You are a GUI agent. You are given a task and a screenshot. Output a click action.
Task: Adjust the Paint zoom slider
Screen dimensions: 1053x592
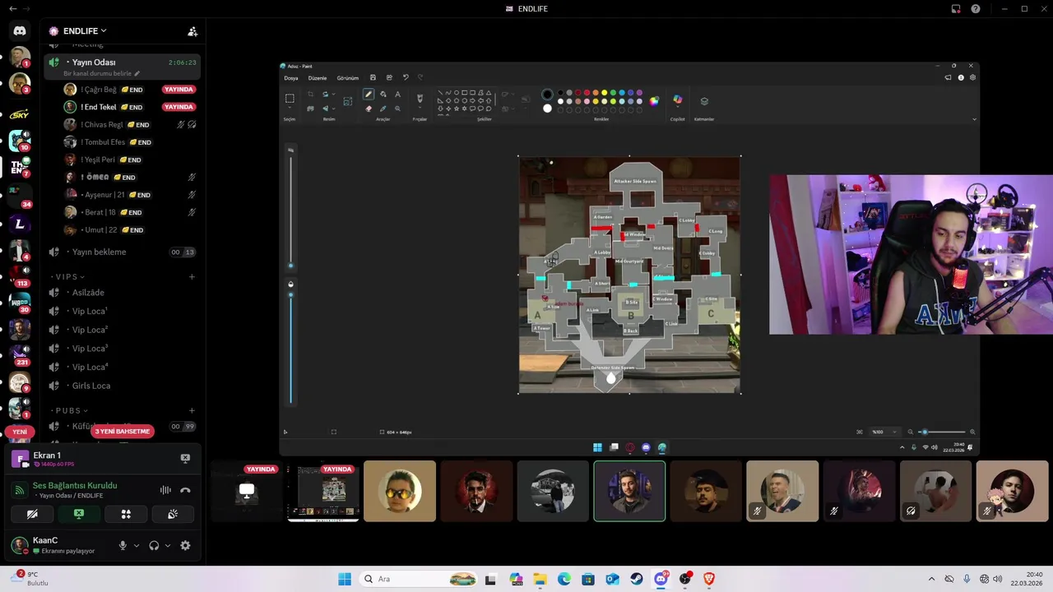tap(942, 432)
